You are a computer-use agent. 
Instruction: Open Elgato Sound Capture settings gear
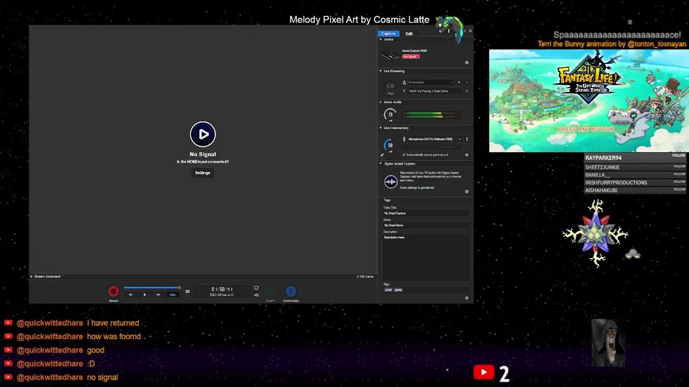[x=467, y=191]
